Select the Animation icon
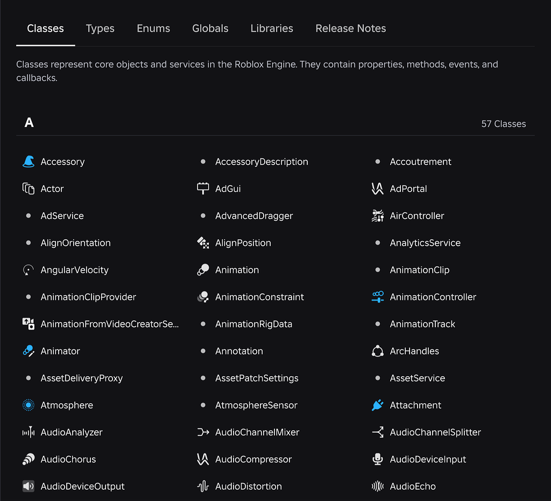 [x=203, y=270]
